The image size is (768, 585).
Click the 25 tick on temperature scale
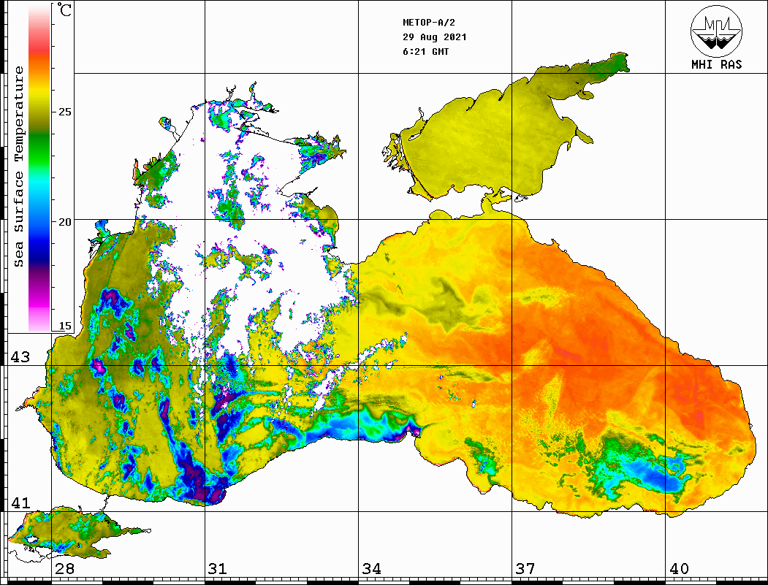(64, 112)
